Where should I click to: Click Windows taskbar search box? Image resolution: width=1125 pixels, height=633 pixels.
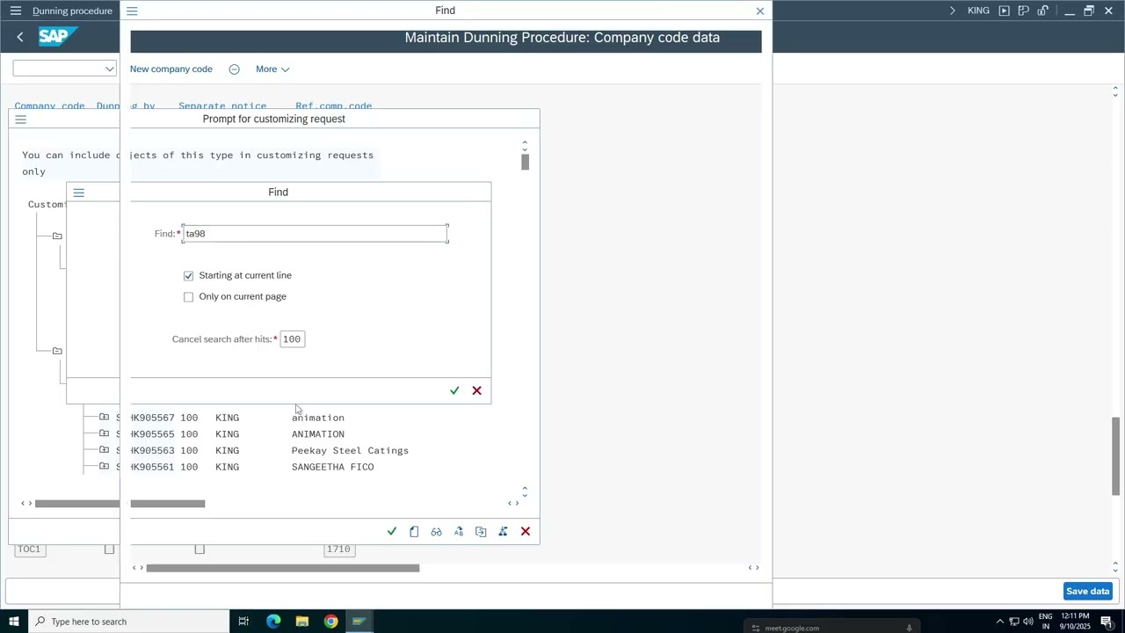tap(128, 622)
